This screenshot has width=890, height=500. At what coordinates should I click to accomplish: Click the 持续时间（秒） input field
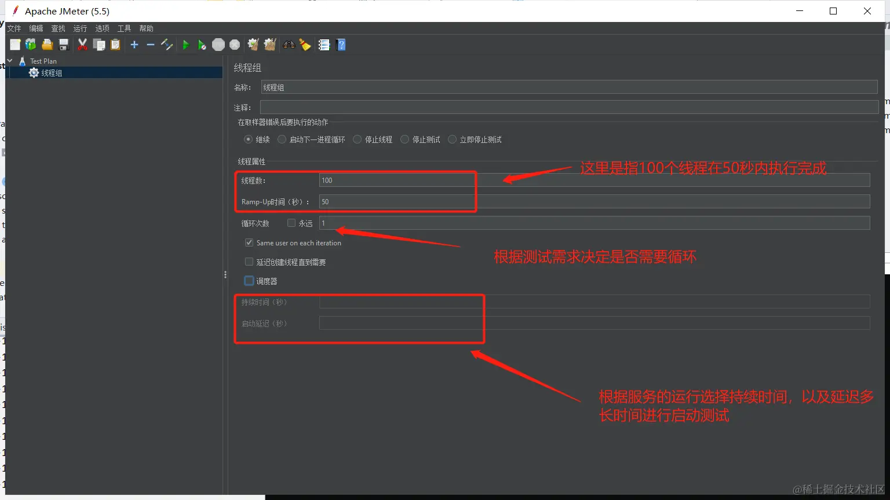(594, 302)
